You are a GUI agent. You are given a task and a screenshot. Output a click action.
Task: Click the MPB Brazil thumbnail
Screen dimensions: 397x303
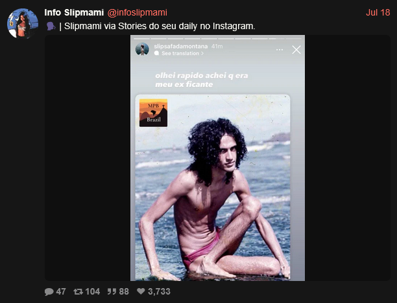point(153,113)
